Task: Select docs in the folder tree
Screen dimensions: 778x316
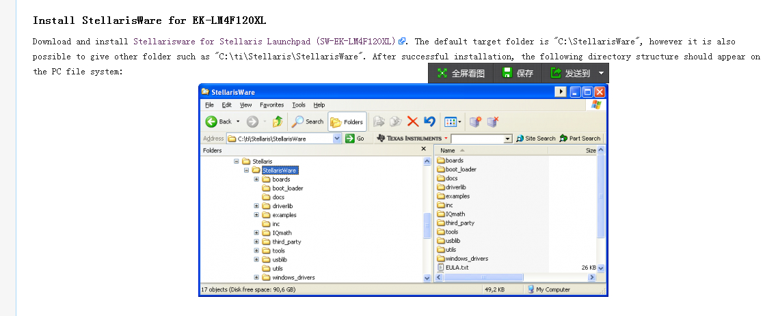Action: (x=278, y=197)
